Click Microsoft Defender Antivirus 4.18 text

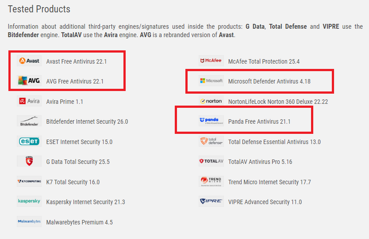[269, 81]
